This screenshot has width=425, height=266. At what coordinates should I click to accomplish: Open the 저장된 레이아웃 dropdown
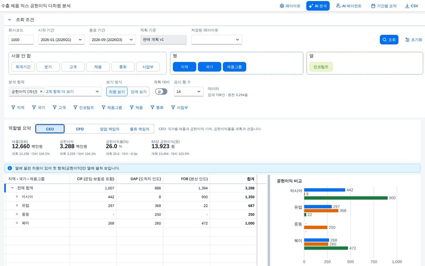(x=217, y=40)
